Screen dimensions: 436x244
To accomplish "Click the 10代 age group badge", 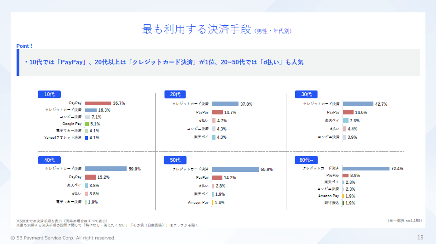I will [x=49, y=94].
